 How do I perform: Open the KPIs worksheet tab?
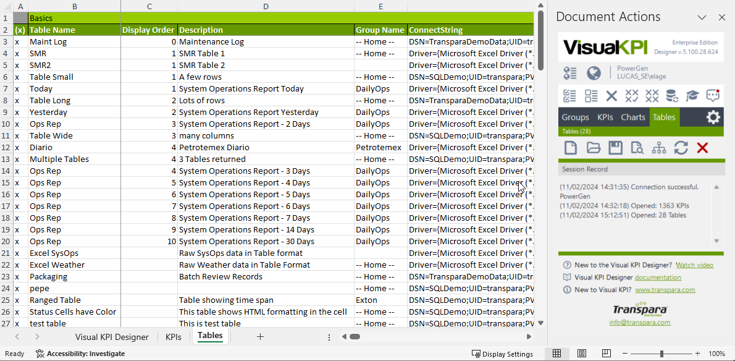(173, 337)
